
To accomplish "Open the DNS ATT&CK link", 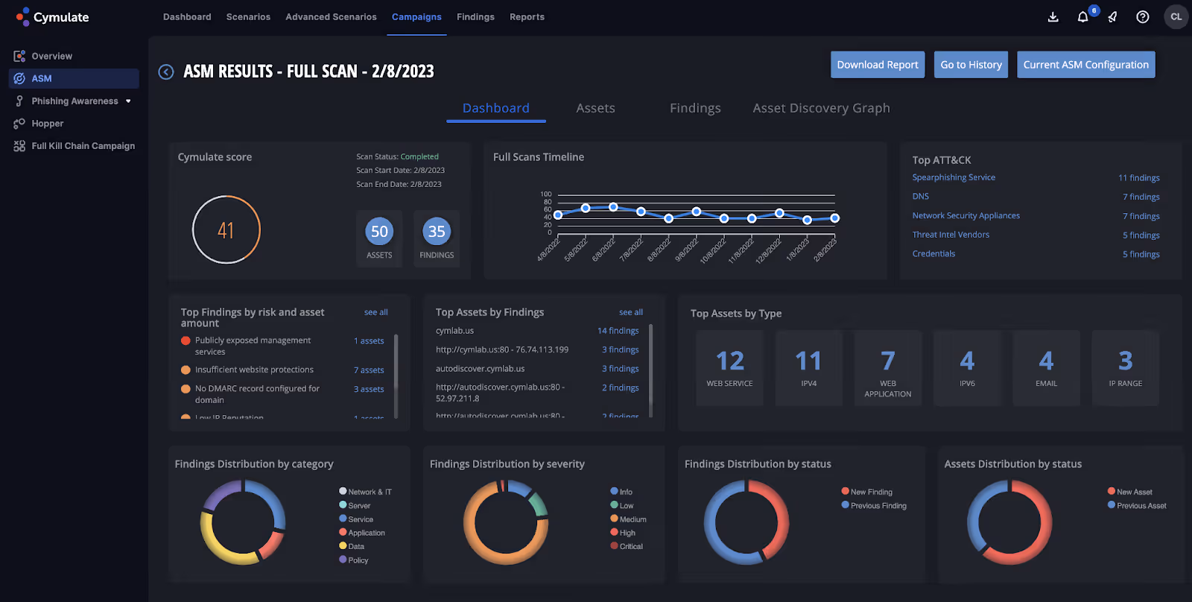I will click(921, 197).
